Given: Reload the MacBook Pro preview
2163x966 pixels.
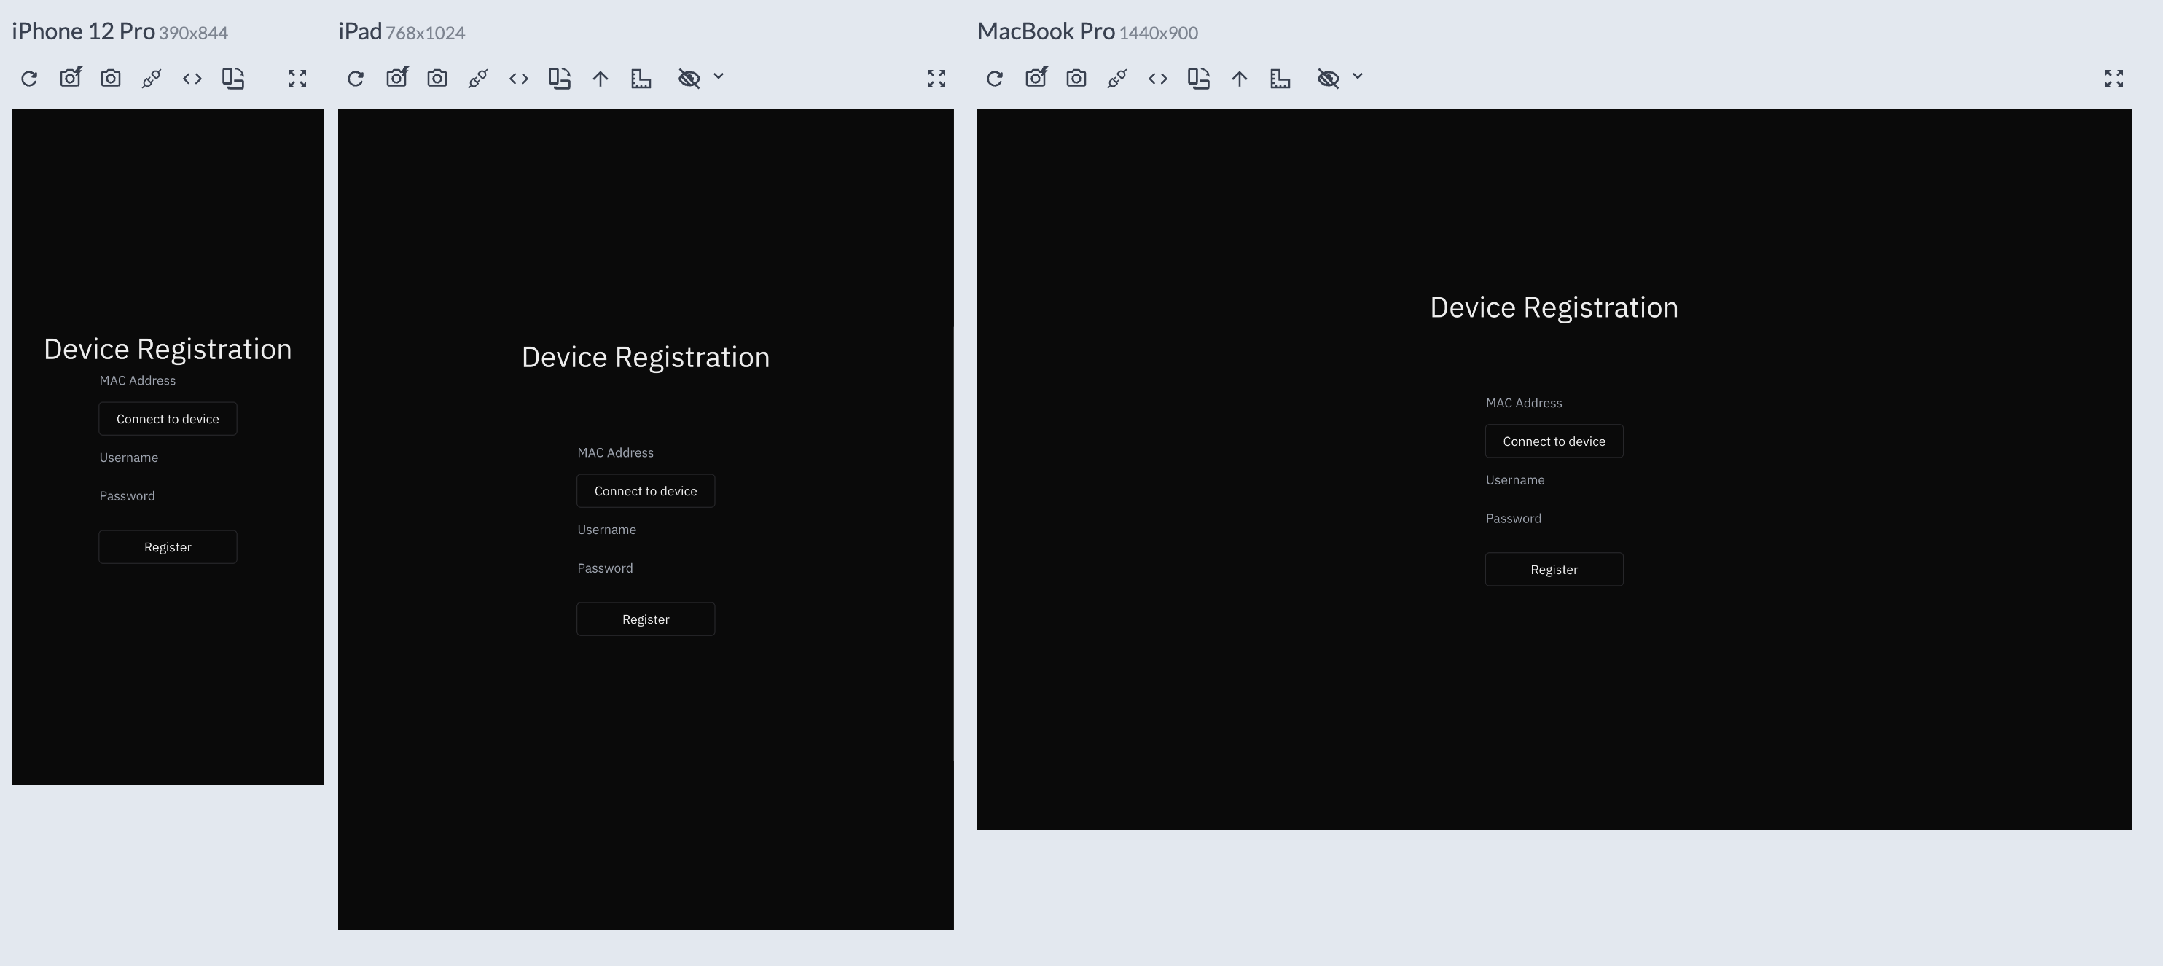Looking at the screenshot, I should (995, 78).
